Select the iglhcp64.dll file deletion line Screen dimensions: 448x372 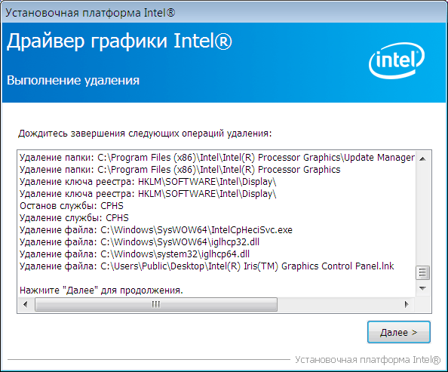click(134, 254)
